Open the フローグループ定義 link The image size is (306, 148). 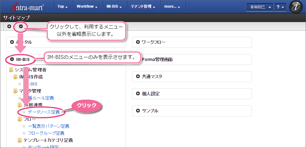(x=46, y=133)
